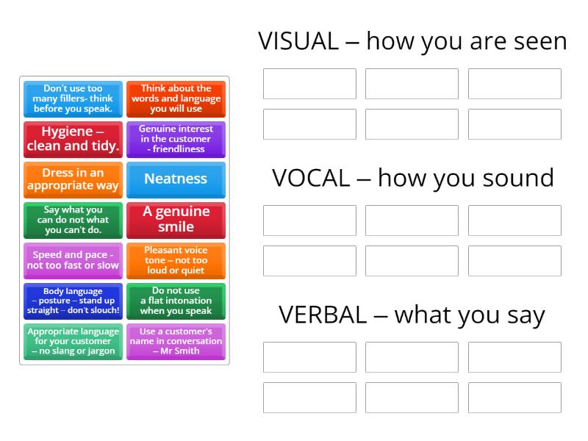Image resolution: width=588 pixels, height=441 pixels.
Task: Click bottom-right empty slot under VERBAL
Action: tap(514, 398)
